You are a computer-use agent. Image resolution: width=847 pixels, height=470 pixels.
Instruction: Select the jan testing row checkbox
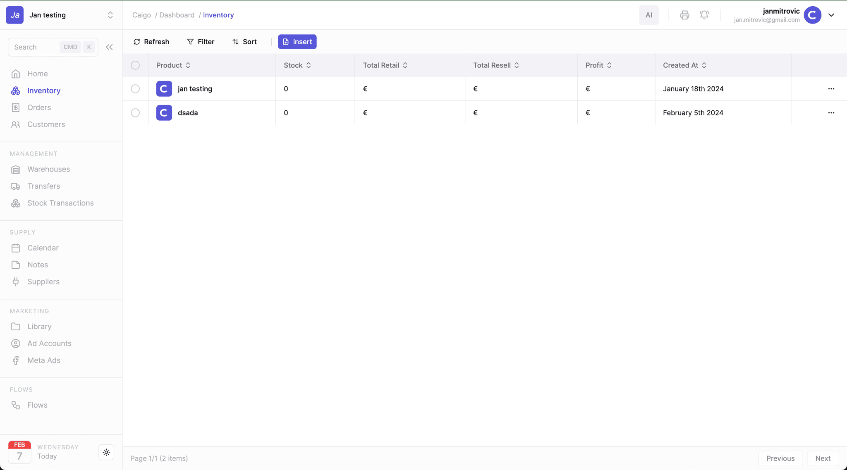point(135,89)
